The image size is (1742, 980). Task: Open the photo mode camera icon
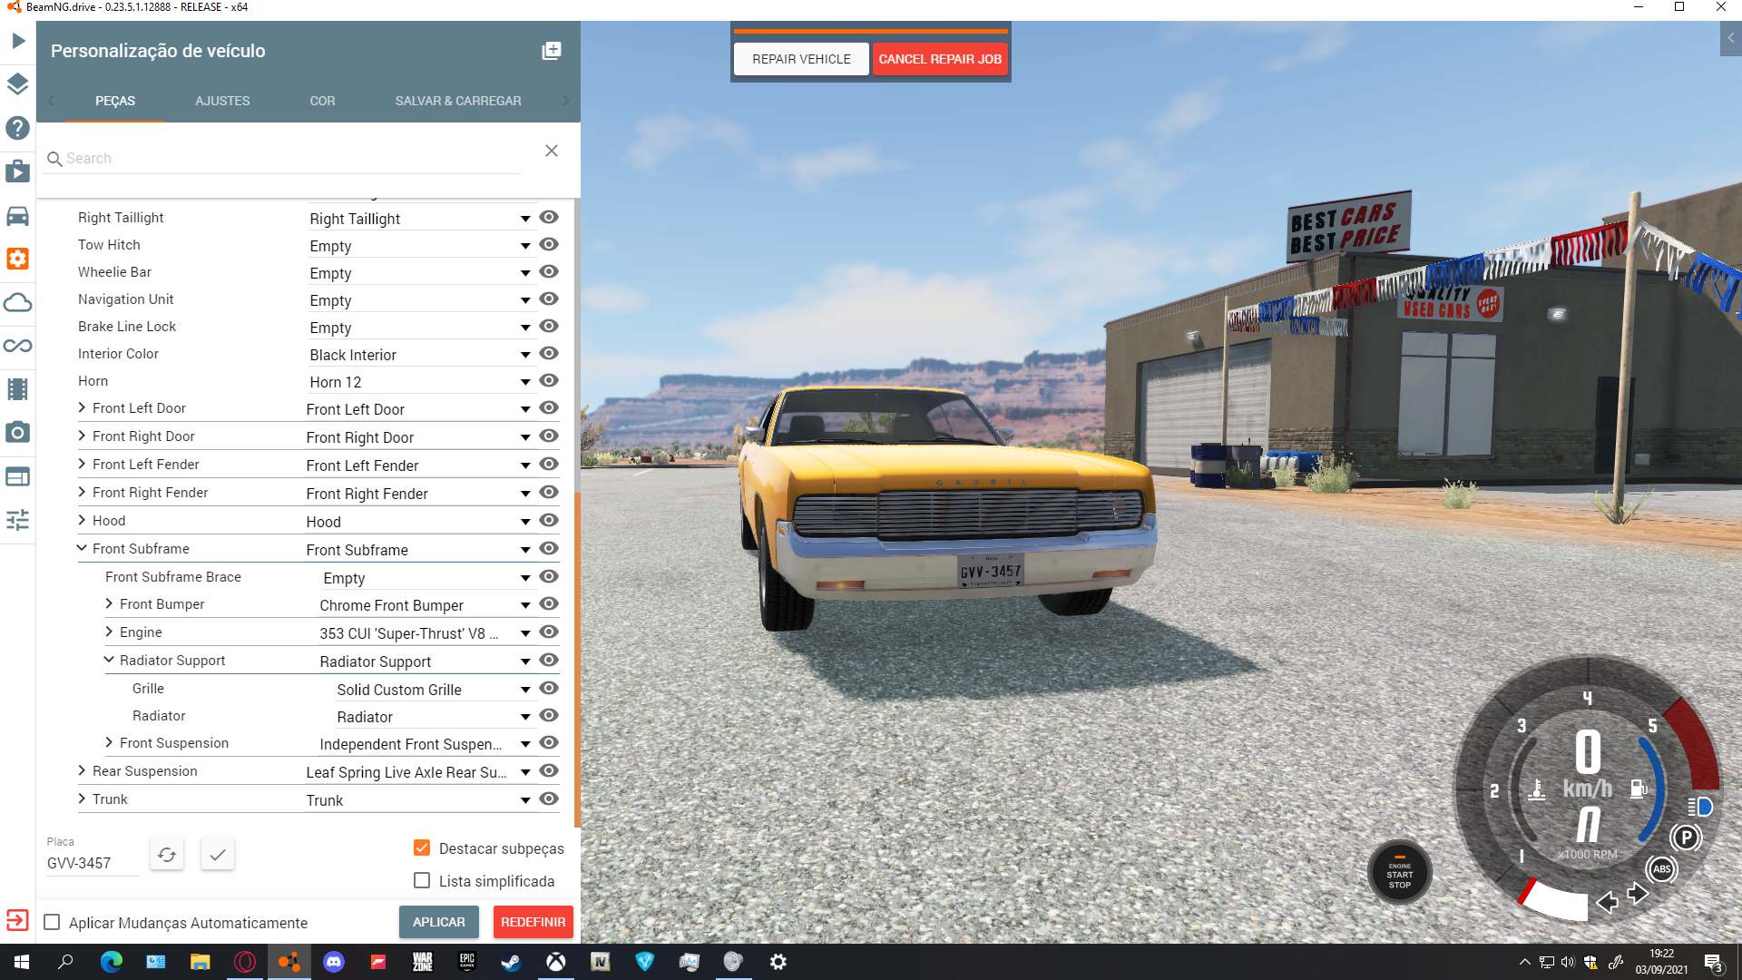(18, 433)
